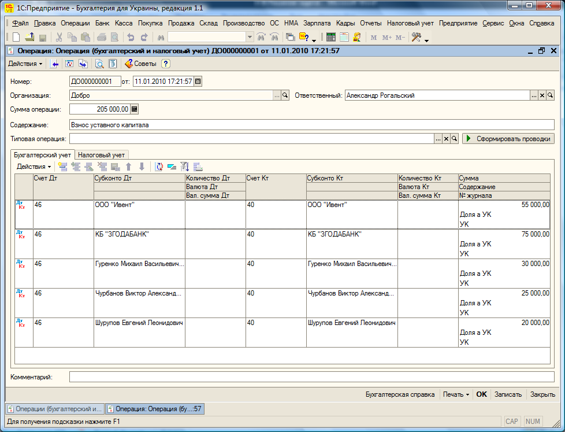Viewport: 565px width, 432px height.
Task: Select the sum cell 55 000,00
Action: point(504,205)
